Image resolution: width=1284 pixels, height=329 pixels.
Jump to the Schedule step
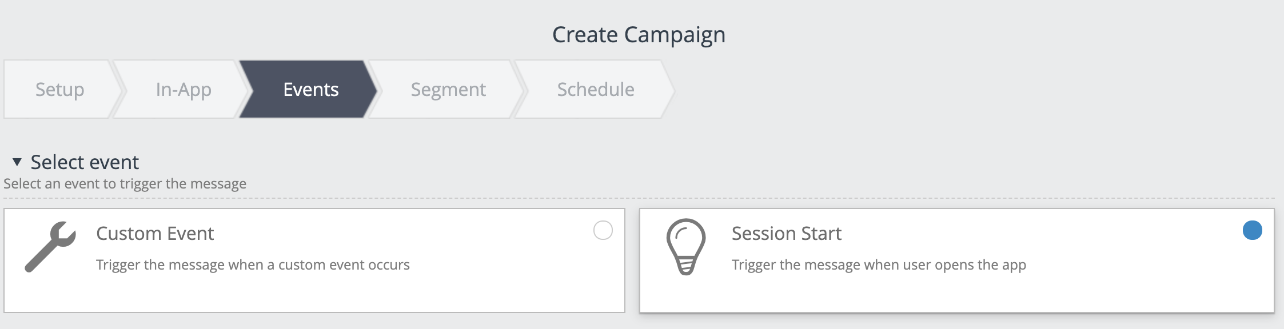(596, 89)
